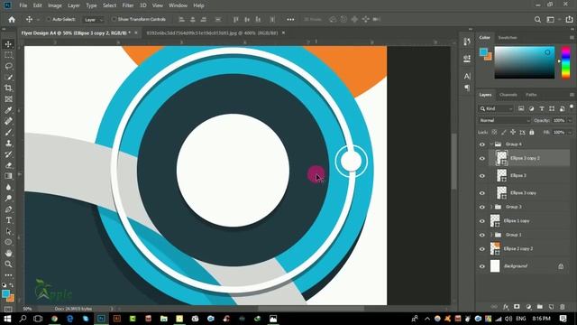577x325 pixels.
Task: Open the Normal blend mode dropdown
Action: [x=505, y=120]
